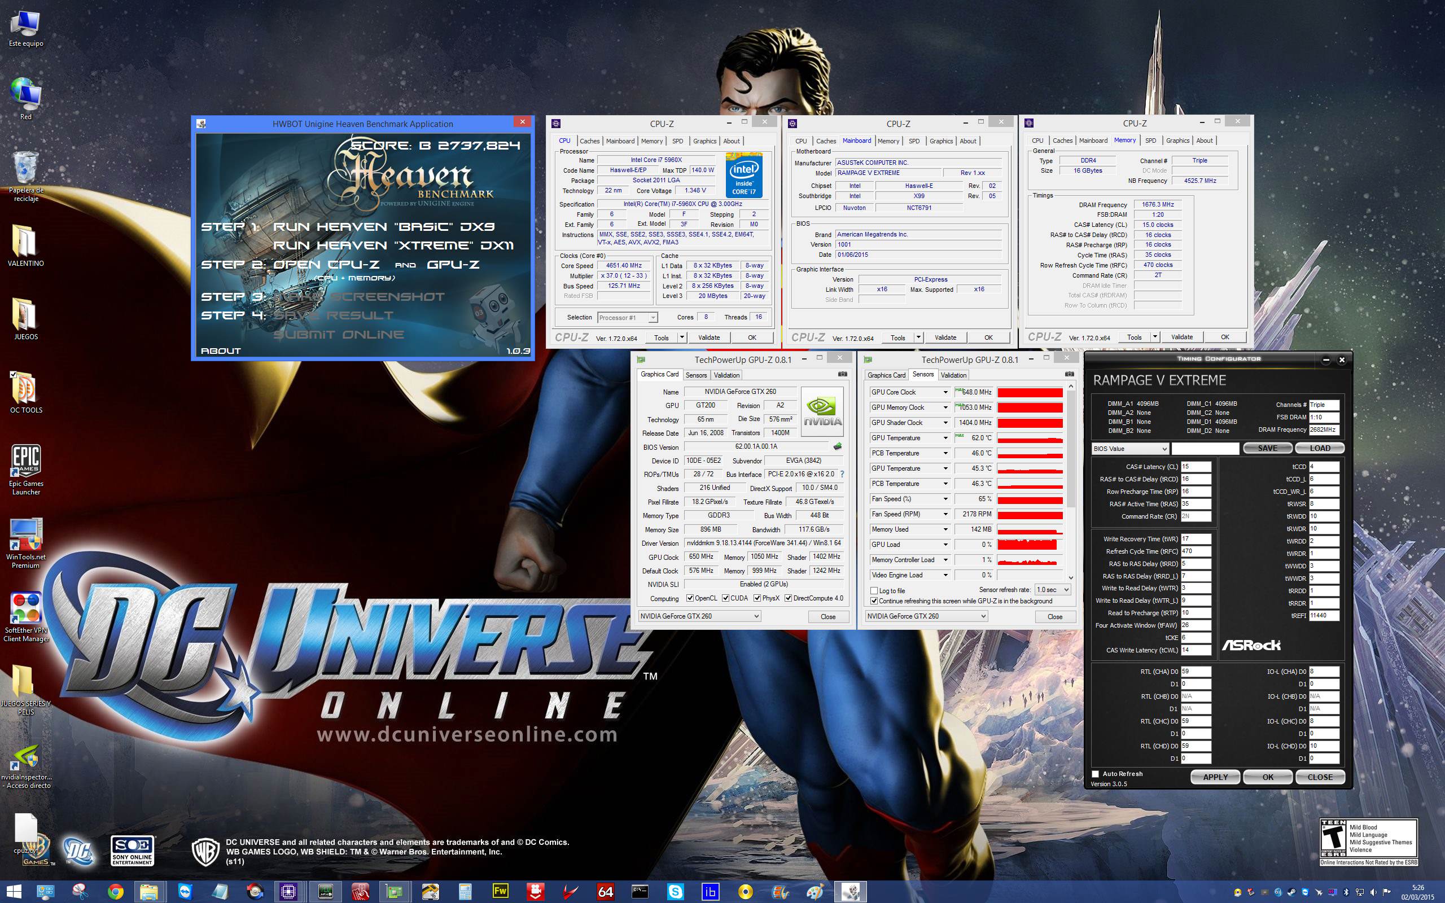Open GPU Shader Clock sensor dropdown
Screen dimensions: 1445x903
pyautogui.click(x=945, y=423)
